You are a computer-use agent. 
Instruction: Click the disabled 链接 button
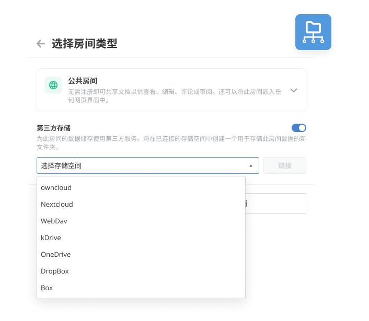285,165
